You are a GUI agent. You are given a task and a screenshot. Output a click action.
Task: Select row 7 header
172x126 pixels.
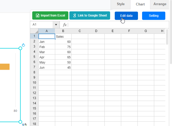point(34,67)
